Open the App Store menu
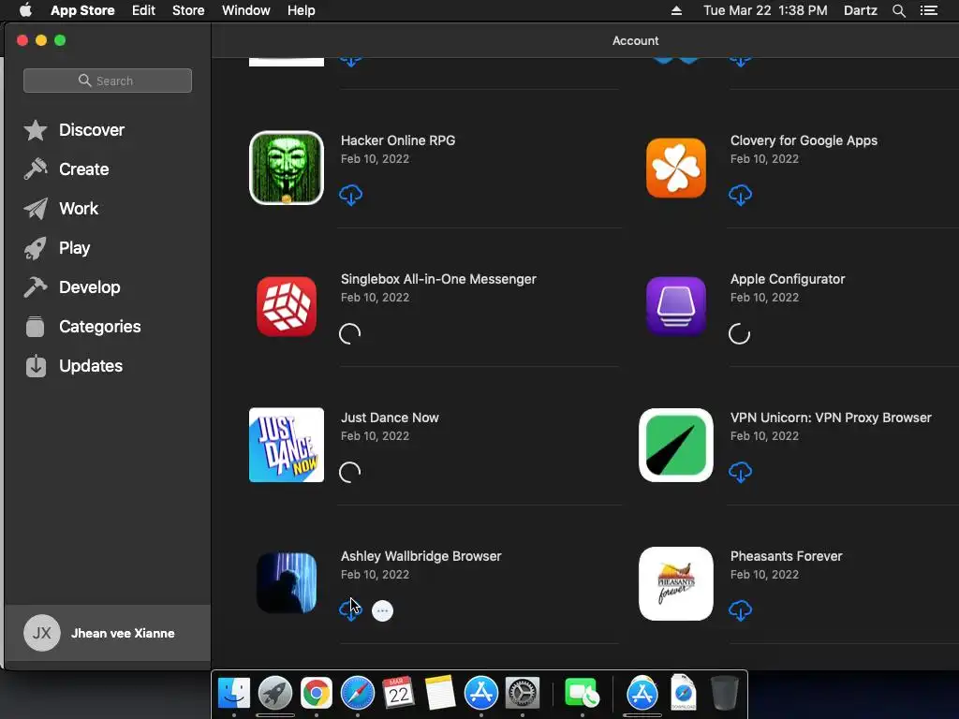The image size is (959, 719). (82, 10)
